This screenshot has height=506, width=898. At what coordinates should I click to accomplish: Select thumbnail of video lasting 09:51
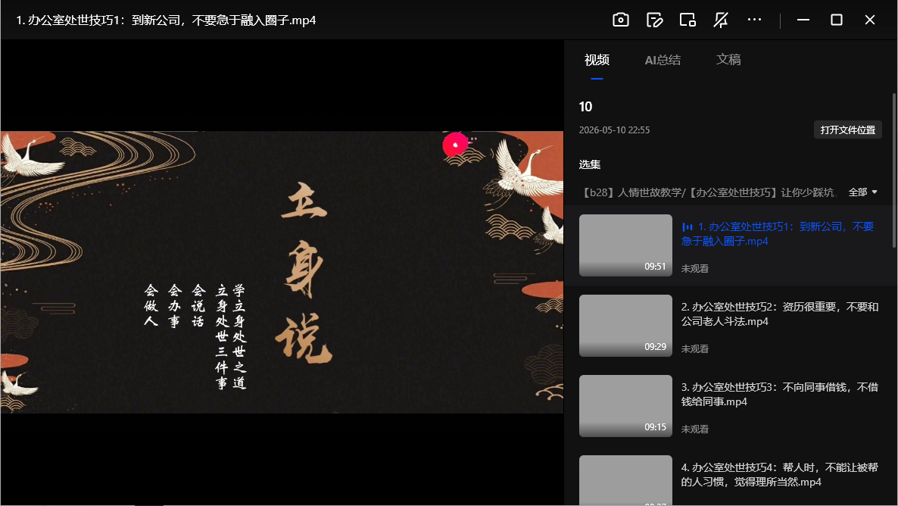tap(625, 245)
